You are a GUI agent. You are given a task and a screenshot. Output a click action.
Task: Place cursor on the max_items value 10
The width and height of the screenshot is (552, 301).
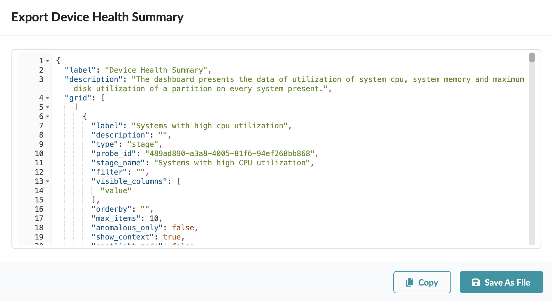(x=154, y=218)
